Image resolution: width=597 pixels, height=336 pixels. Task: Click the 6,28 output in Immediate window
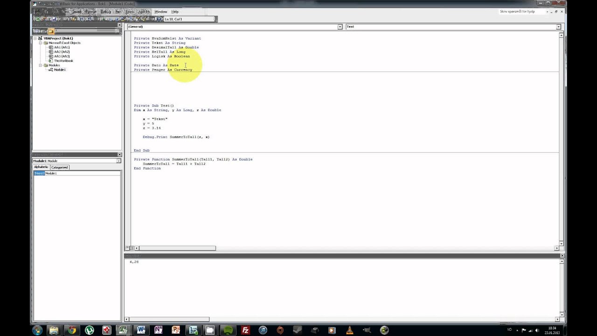click(x=134, y=262)
